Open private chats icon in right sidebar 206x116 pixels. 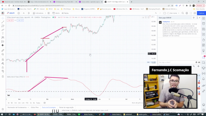203,63
